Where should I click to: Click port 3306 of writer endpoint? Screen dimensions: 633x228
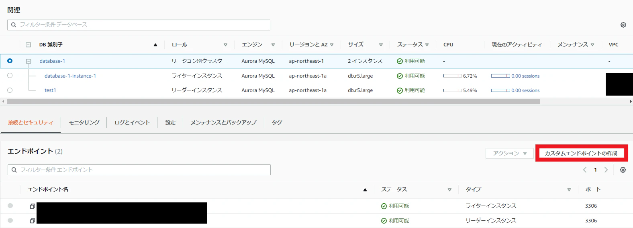591,206
